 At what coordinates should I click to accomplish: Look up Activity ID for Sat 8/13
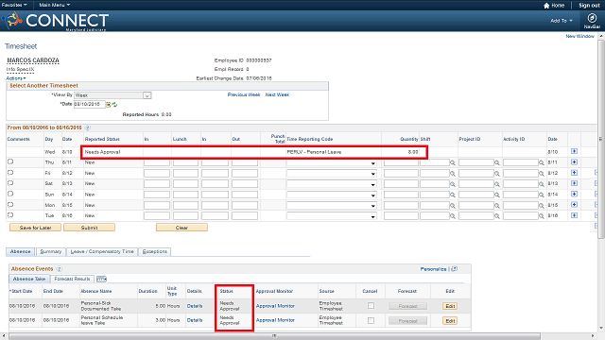[542, 184]
